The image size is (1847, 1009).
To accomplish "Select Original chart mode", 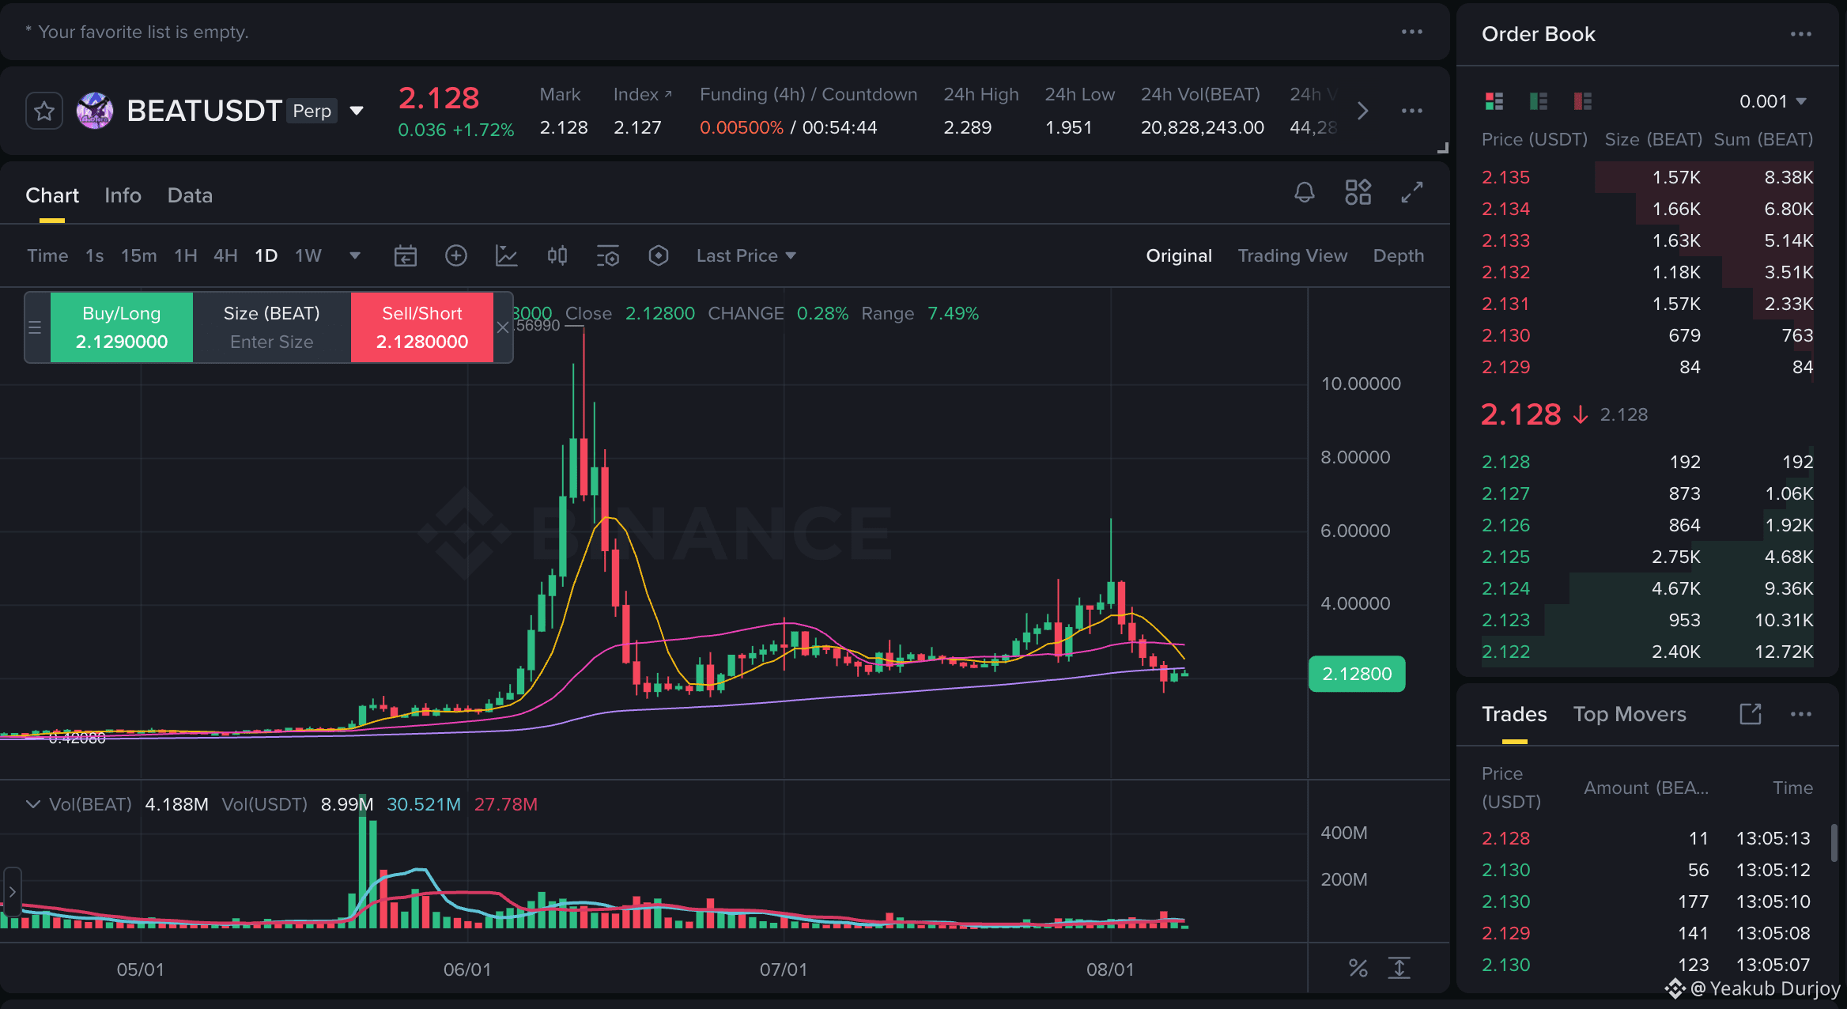I will (x=1179, y=255).
